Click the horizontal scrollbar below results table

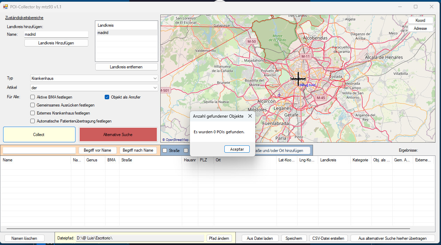[208, 229]
